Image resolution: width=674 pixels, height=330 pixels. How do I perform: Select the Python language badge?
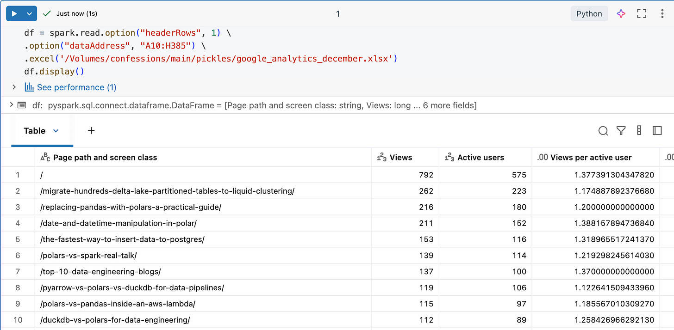pos(589,13)
